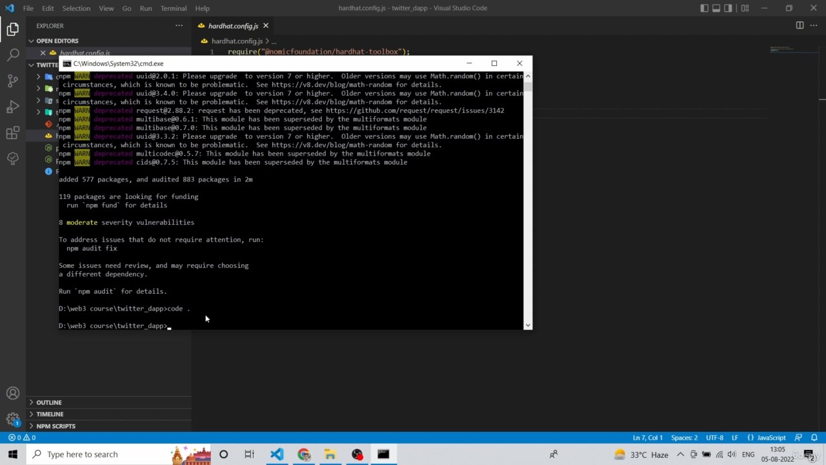Screen dimensions: 826x465
Task: Click the feedback icon in the status bar
Action: 798,437
